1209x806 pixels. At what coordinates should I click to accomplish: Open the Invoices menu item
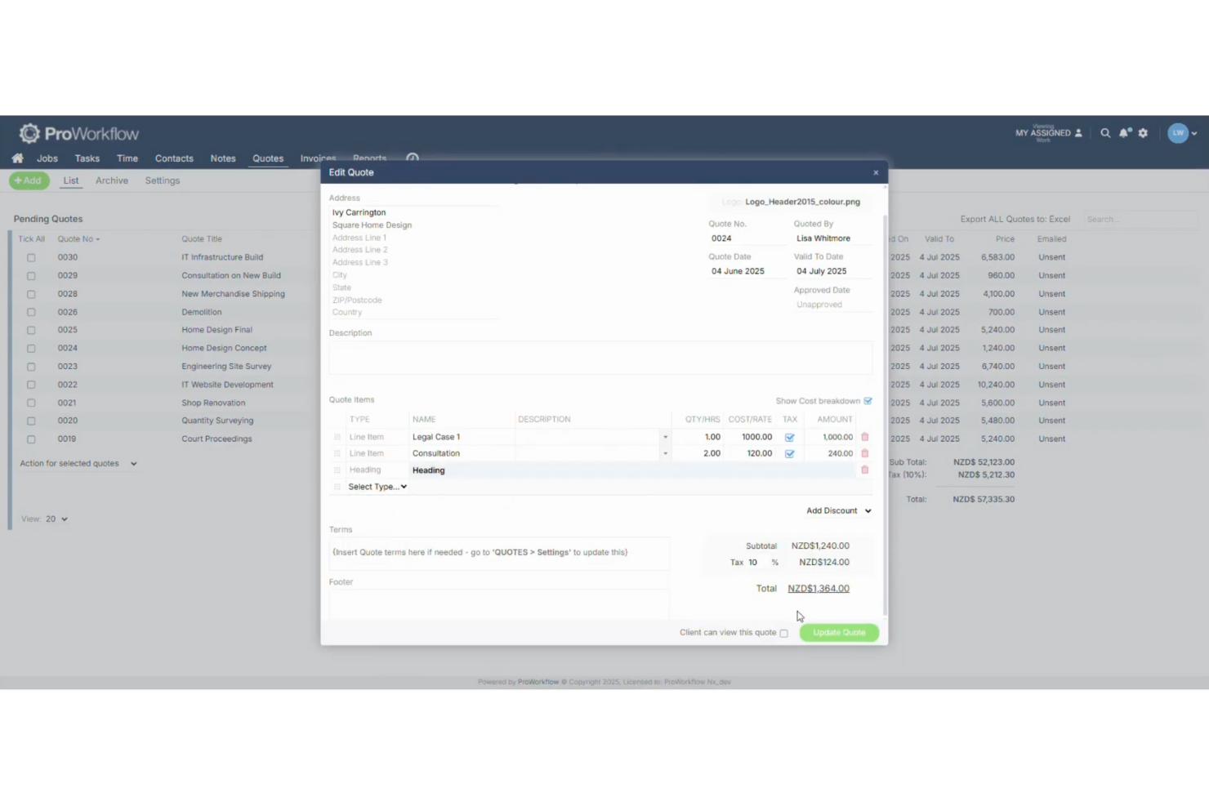318,158
